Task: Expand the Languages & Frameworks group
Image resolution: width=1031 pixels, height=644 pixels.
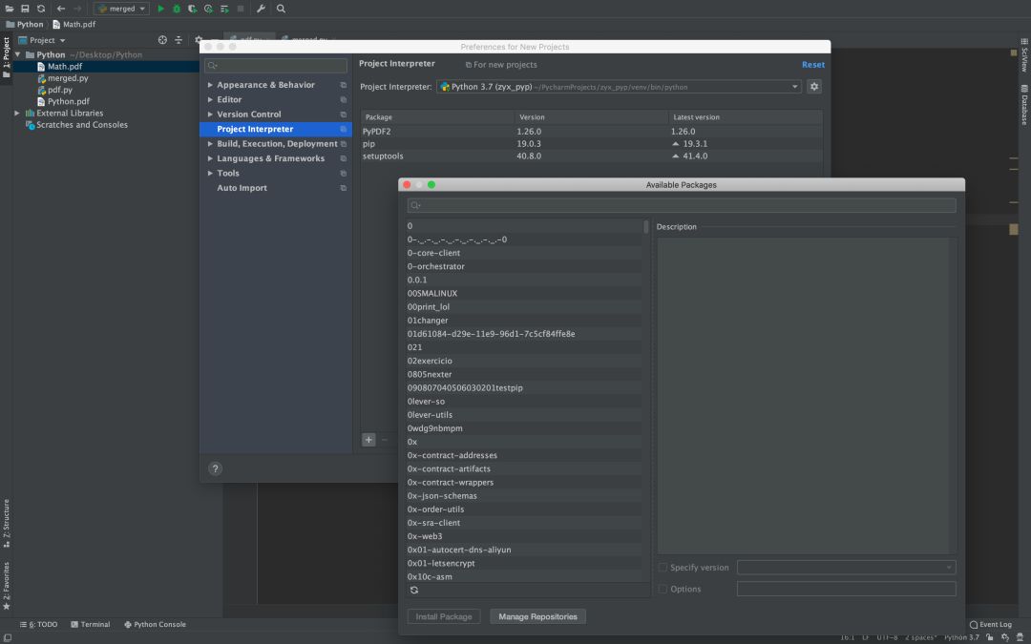Action: pos(210,158)
